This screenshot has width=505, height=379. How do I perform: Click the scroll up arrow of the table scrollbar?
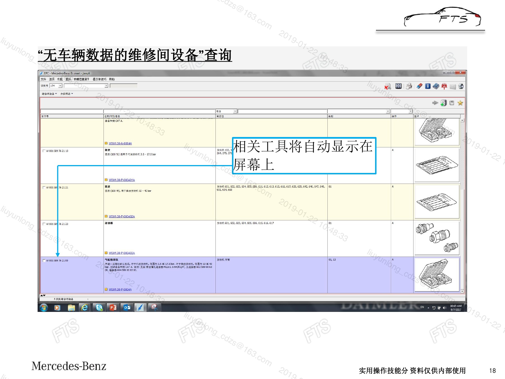[462, 120]
